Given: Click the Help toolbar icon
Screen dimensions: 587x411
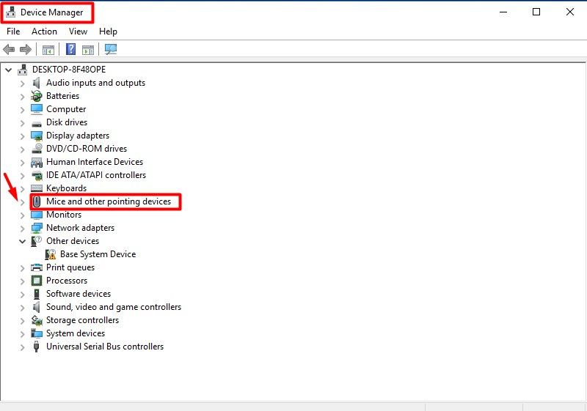Looking at the screenshot, I should tap(71, 50).
